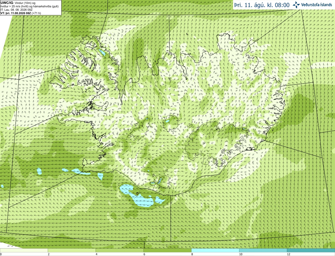Pick the teal above-12 scale swatch
335x256 pixels.
[311, 251]
